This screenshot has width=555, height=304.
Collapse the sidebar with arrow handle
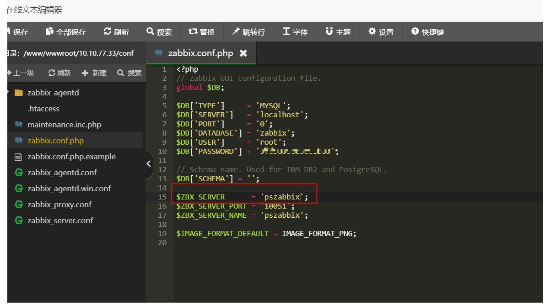tap(149, 163)
